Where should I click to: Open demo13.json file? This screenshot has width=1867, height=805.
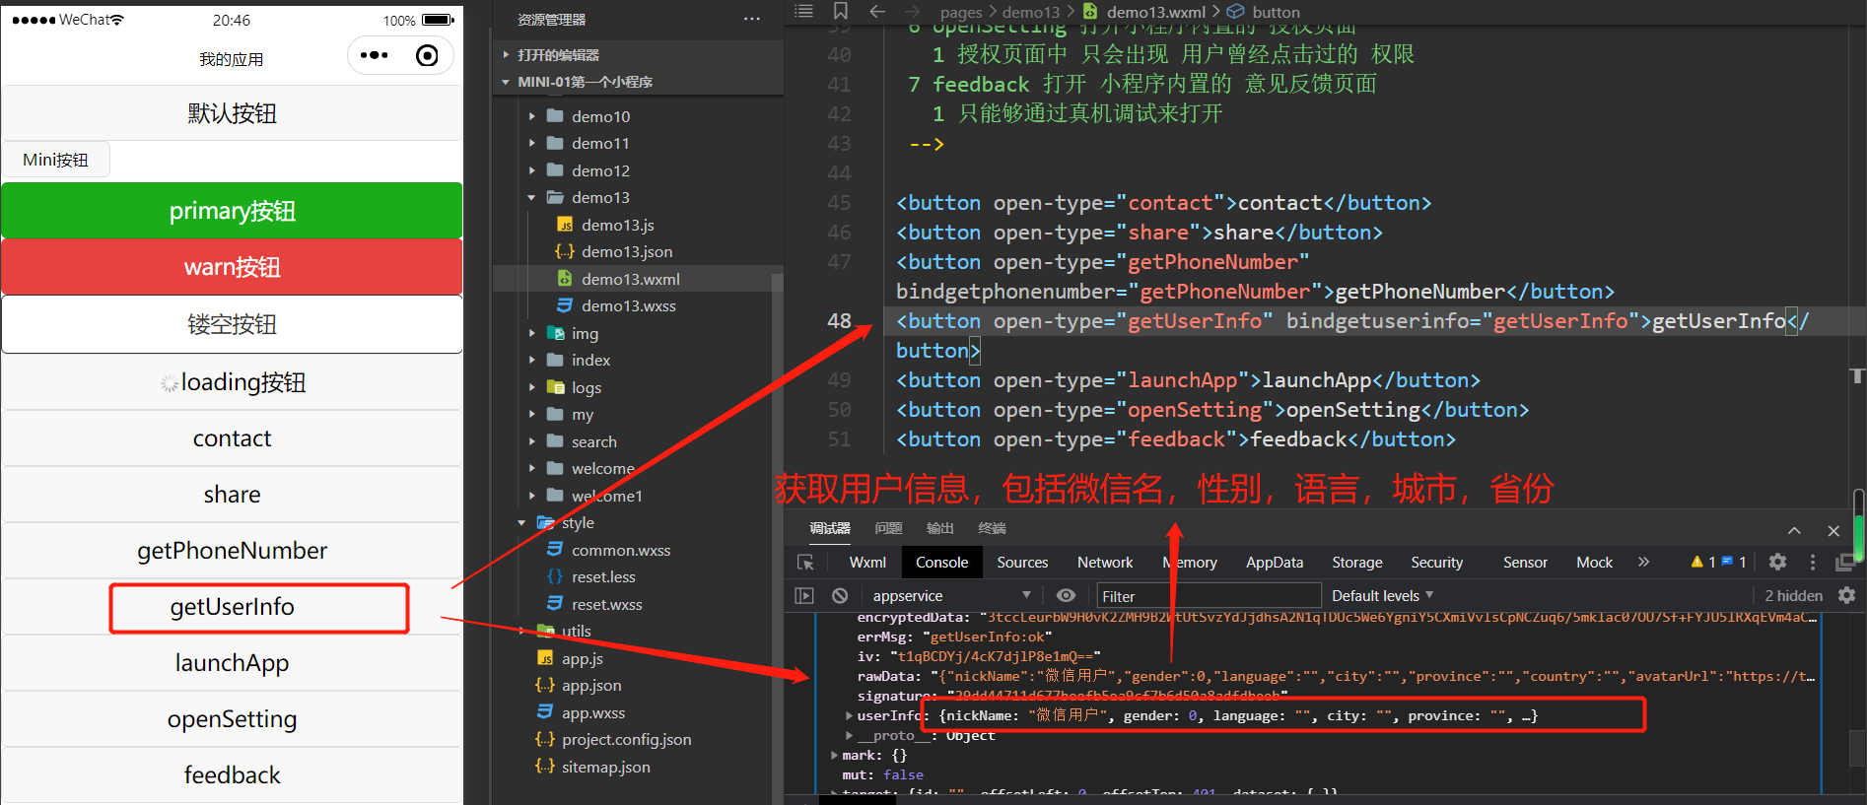pyautogui.click(x=627, y=251)
